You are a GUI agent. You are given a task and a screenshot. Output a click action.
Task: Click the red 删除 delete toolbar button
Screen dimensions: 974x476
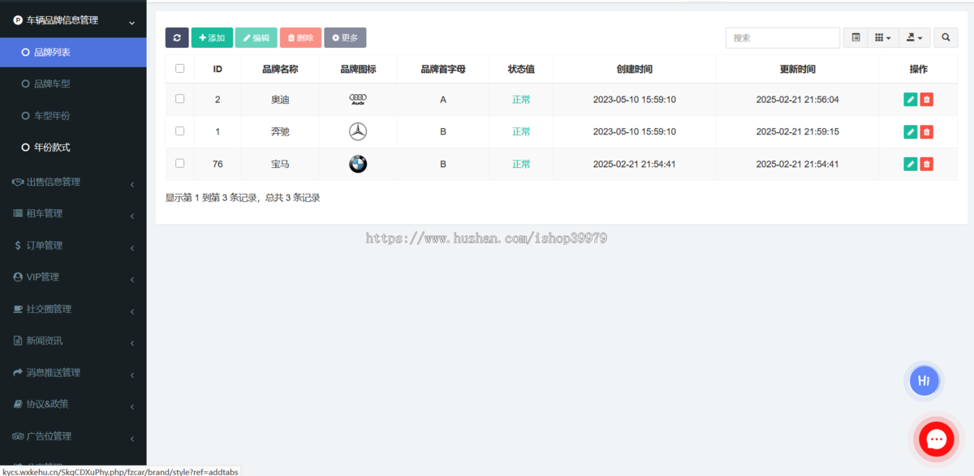pyautogui.click(x=300, y=37)
